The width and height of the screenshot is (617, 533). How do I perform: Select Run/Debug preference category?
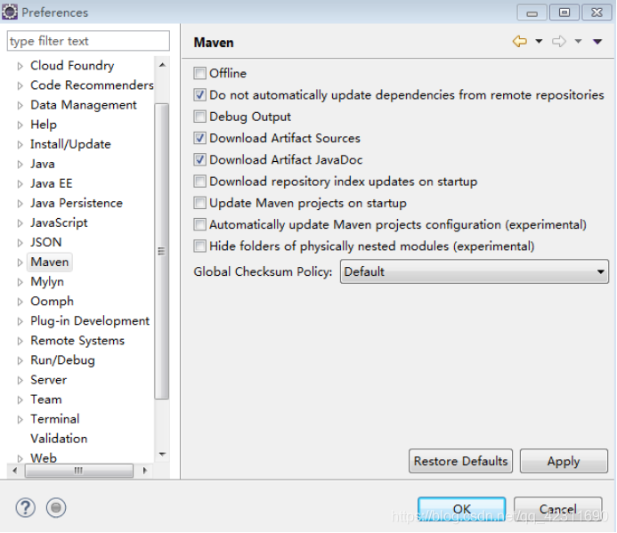62,360
